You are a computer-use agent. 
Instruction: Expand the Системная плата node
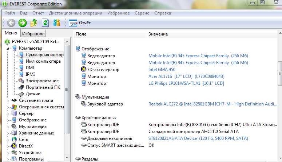click(x=8, y=101)
